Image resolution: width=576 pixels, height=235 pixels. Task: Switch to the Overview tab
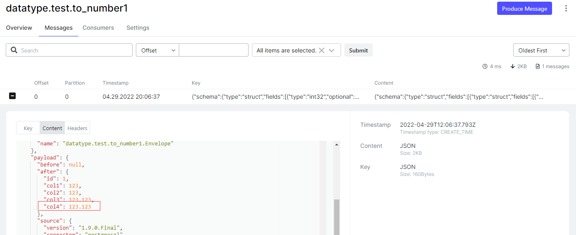pyautogui.click(x=19, y=28)
